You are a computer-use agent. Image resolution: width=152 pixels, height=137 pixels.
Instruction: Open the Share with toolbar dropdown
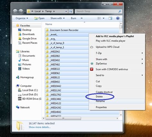coord(57,18)
